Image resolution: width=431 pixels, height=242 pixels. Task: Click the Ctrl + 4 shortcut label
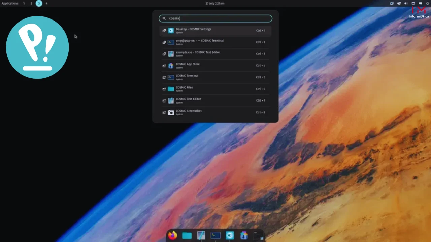coord(261,66)
